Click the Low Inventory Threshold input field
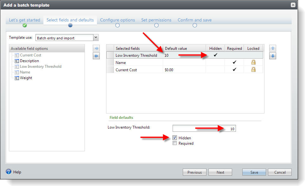305x186 pixels. pyautogui.click(x=204, y=129)
